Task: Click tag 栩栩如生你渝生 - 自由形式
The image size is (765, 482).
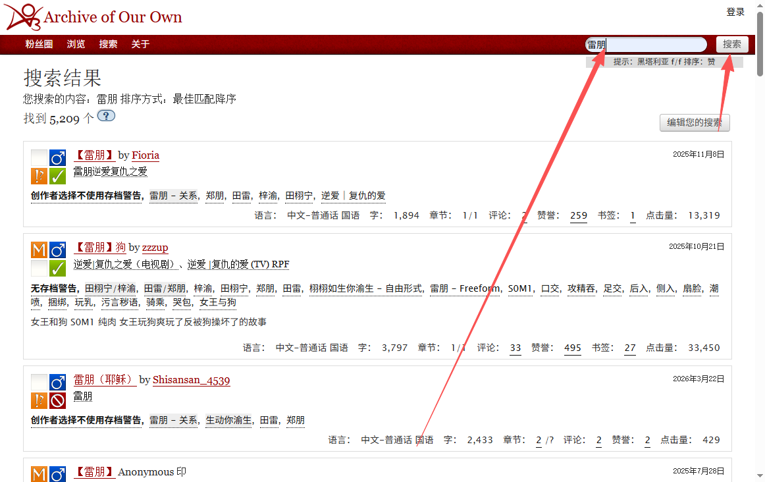Action: (365, 288)
